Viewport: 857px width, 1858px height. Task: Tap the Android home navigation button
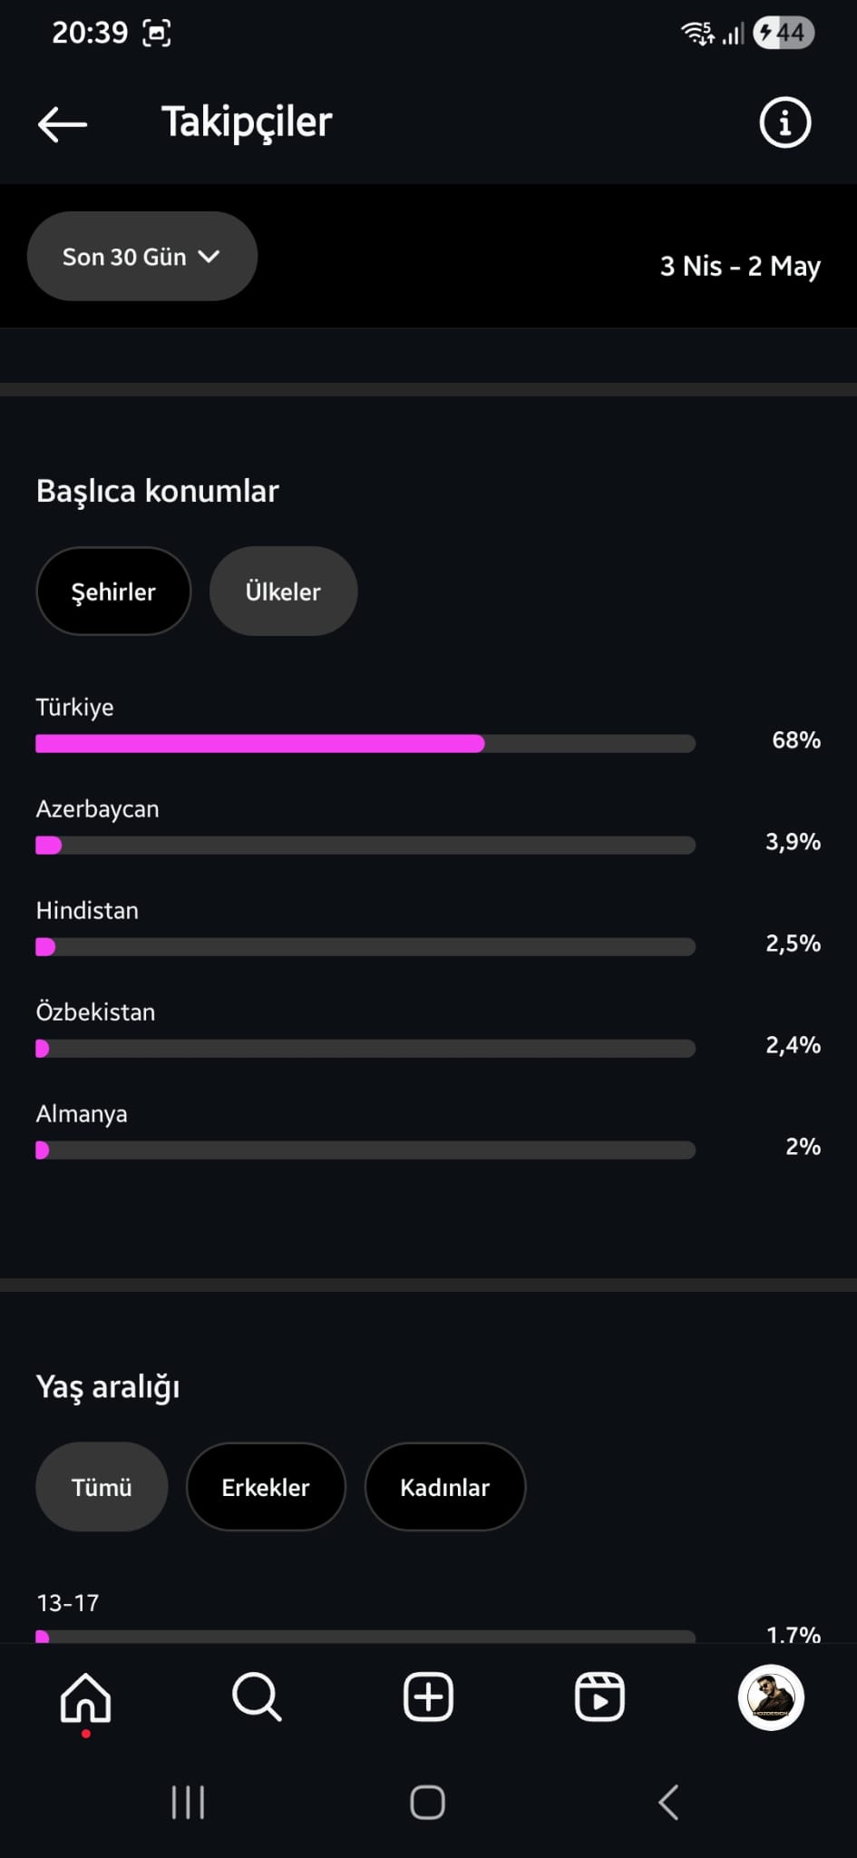[x=427, y=1802]
